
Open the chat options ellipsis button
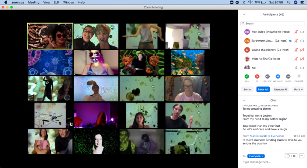(x=302, y=156)
